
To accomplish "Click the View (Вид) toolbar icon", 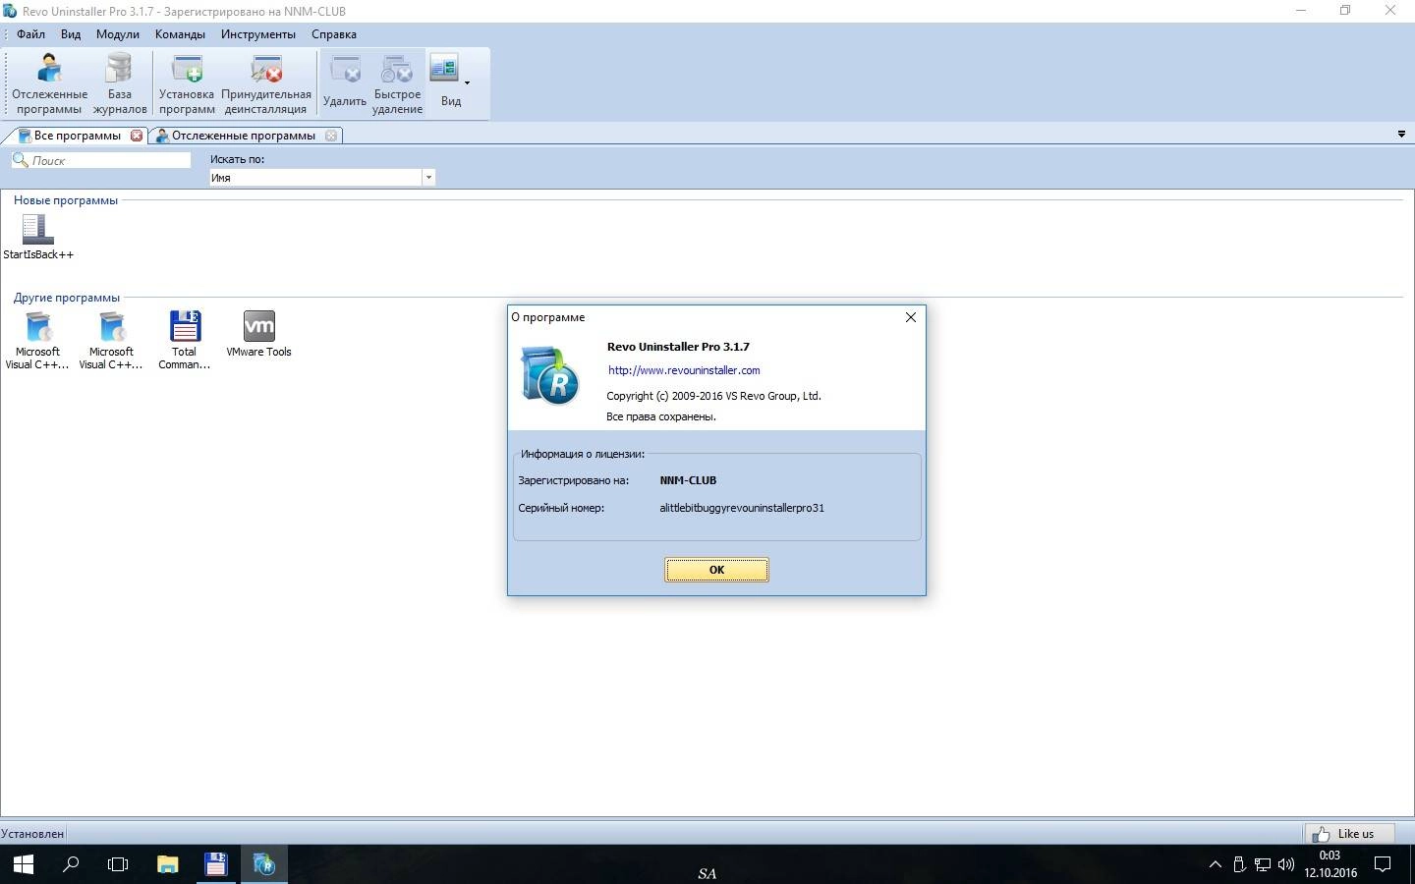I will tap(449, 81).
